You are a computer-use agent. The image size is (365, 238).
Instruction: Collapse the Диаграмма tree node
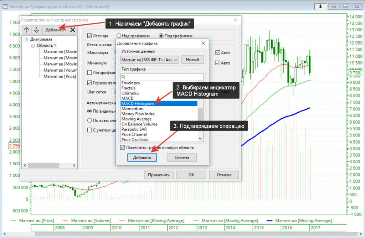click(x=26, y=40)
